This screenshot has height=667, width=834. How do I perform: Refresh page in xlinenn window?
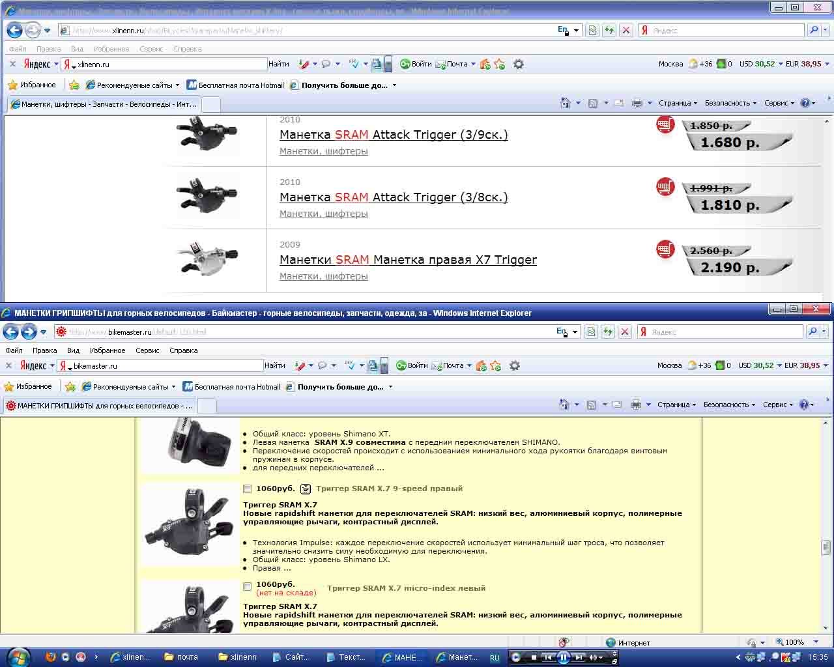[x=609, y=30]
